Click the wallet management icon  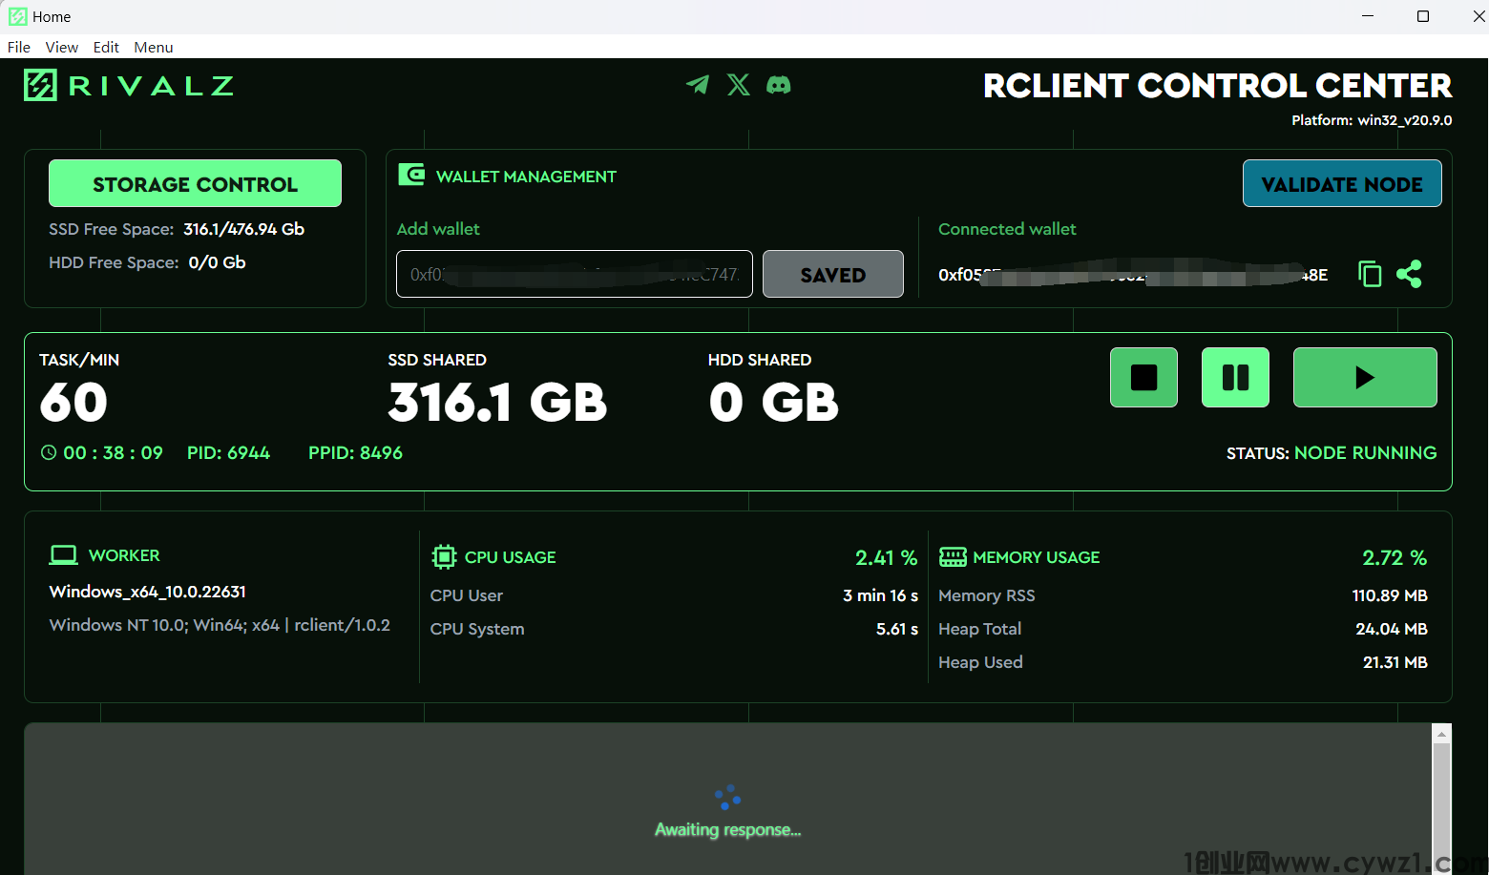411,175
